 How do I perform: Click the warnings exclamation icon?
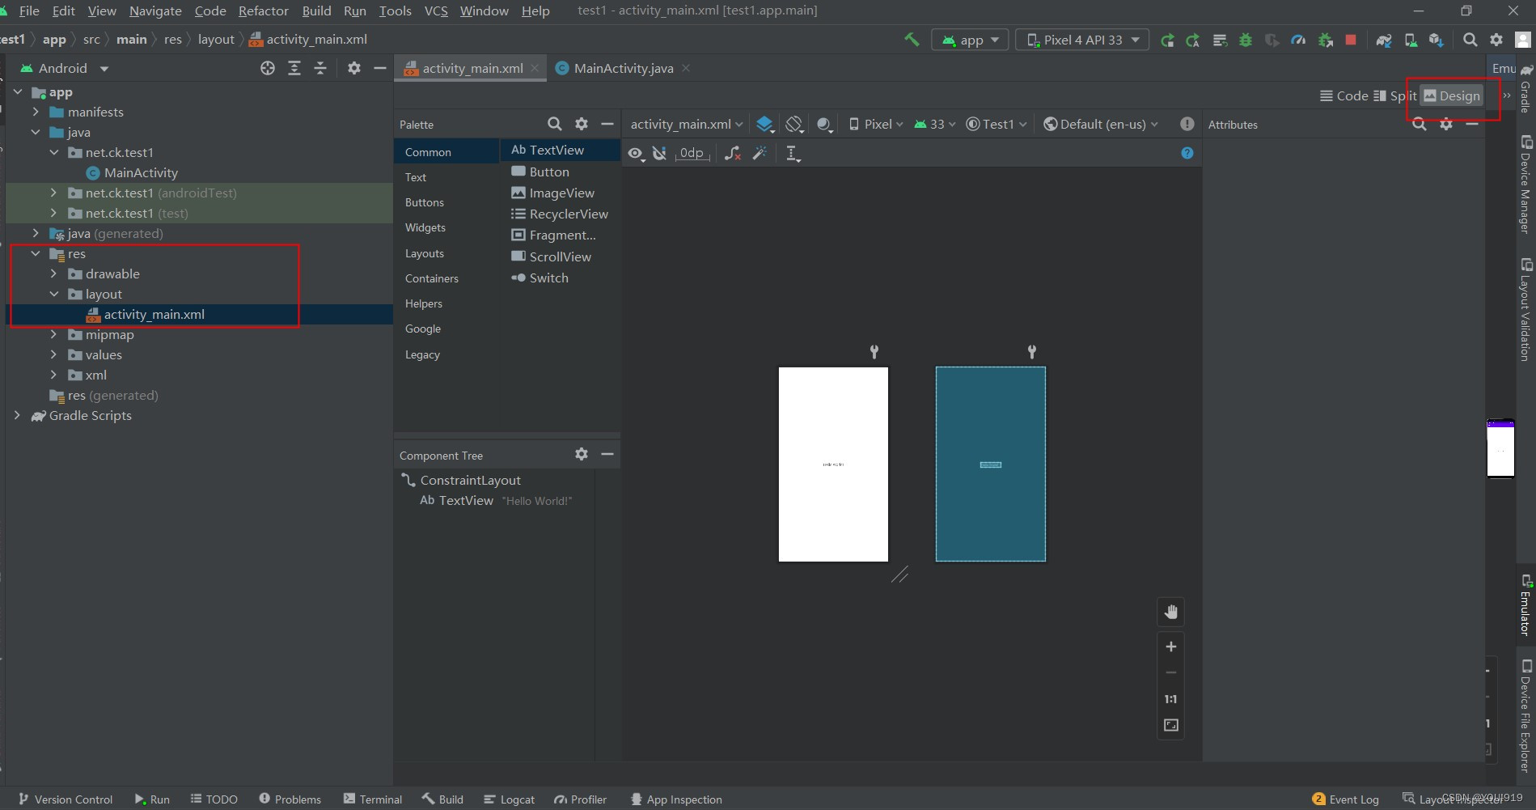click(x=1187, y=124)
